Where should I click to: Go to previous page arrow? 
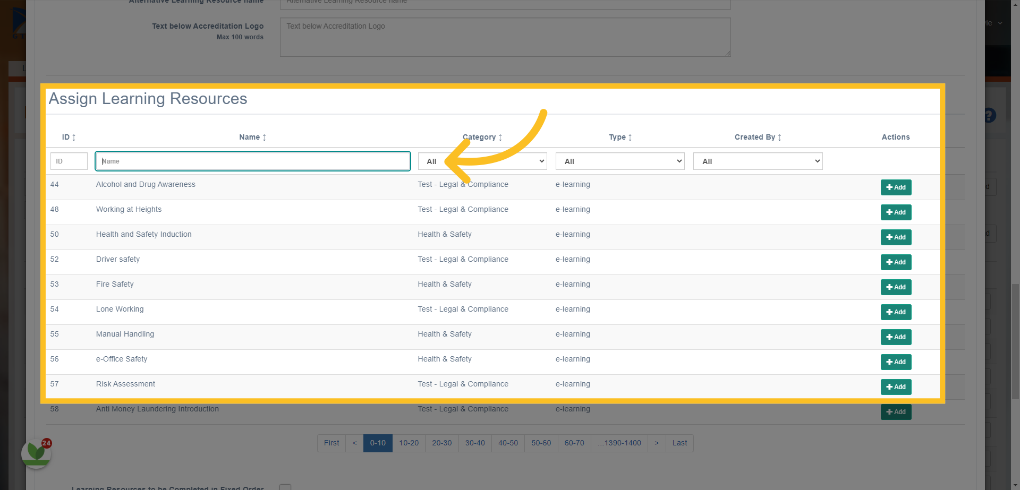tap(354, 443)
